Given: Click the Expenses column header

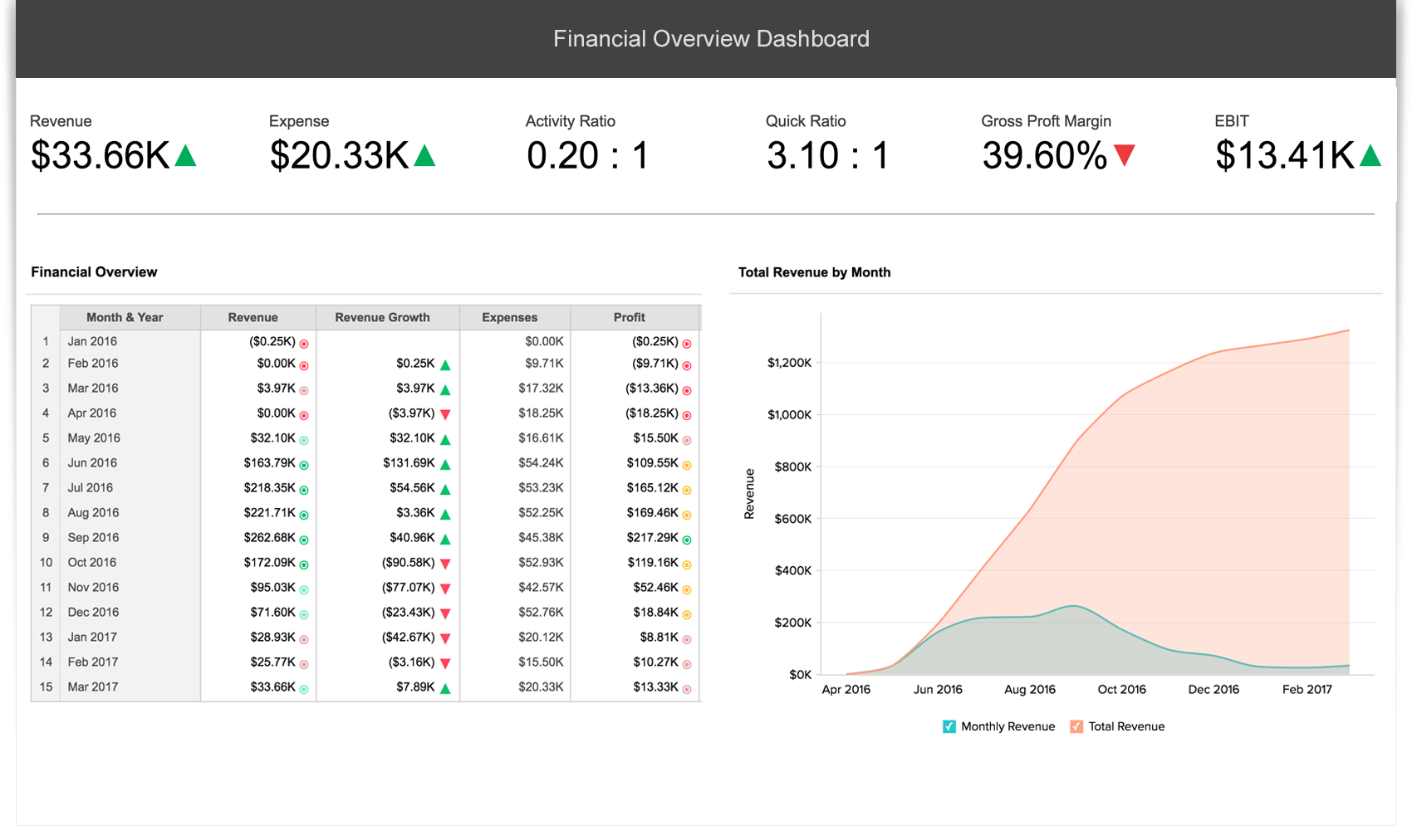Looking at the screenshot, I should (x=508, y=317).
